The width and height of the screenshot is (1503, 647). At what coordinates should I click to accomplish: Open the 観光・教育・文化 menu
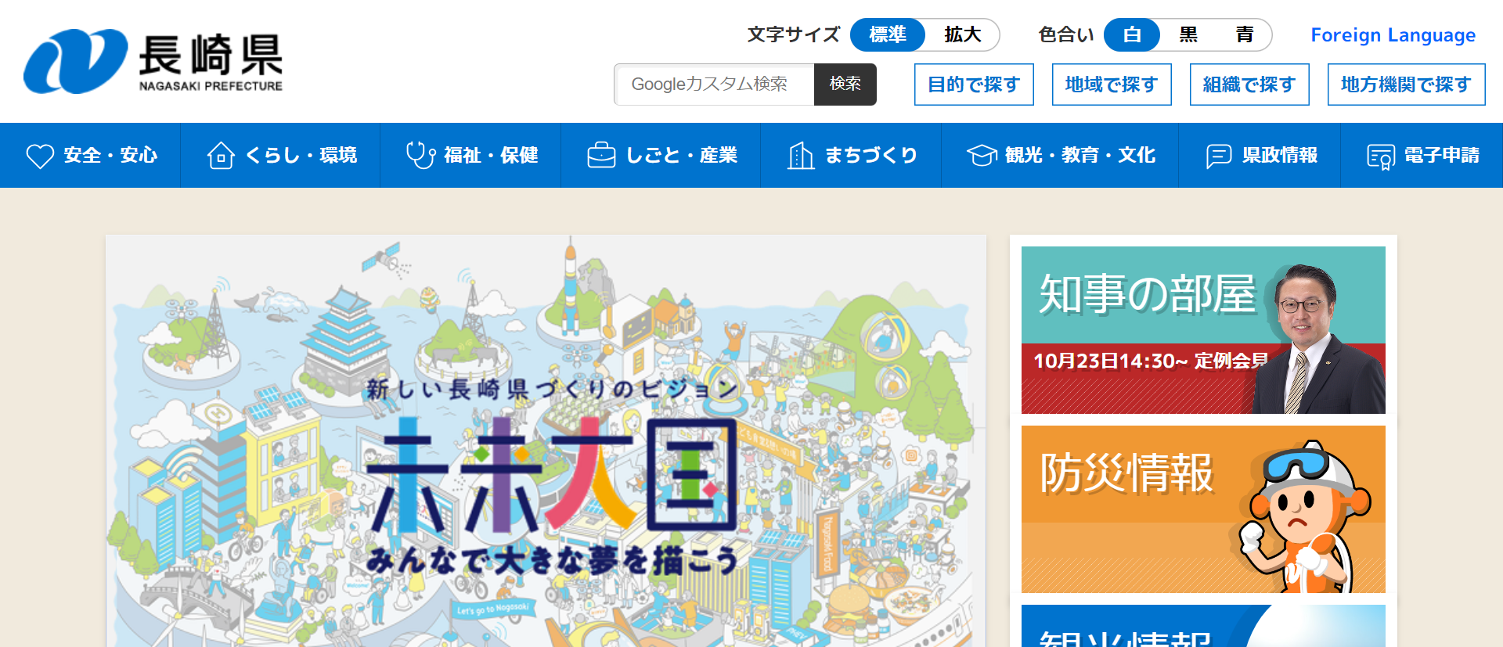click(x=1060, y=155)
